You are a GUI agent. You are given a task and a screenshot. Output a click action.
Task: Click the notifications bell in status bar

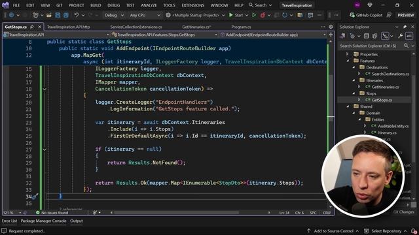click(x=414, y=231)
